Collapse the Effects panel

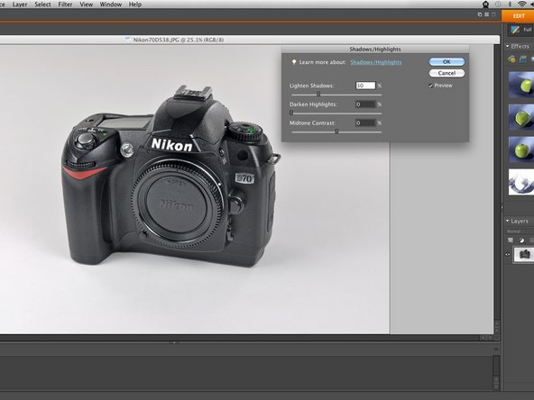point(507,46)
